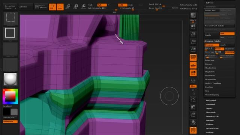The height and width of the screenshot is (135, 240).
Task: Collapse the Dynamic Subdiv subsection
Action: click(x=213, y=41)
